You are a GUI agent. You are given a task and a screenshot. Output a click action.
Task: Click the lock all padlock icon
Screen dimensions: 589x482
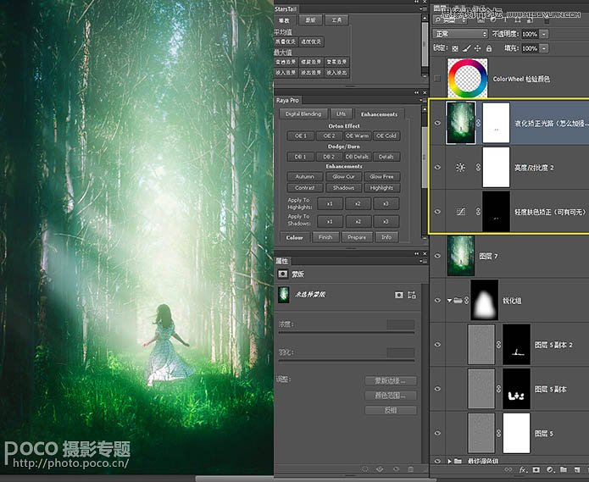point(489,48)
